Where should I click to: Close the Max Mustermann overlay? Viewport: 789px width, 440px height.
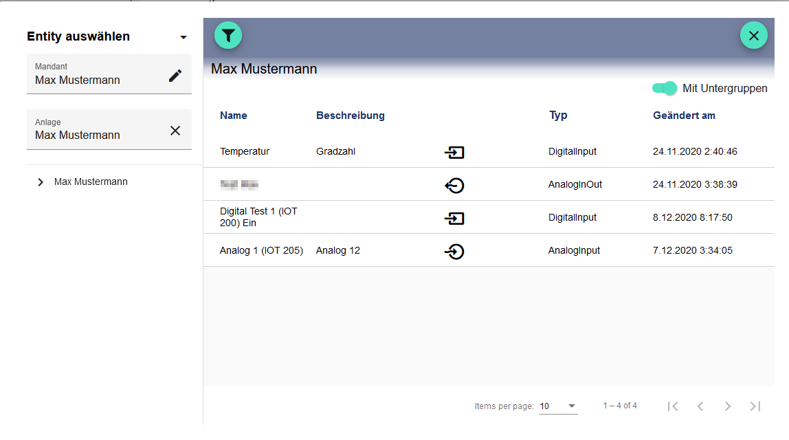click(x=753, y=34)
